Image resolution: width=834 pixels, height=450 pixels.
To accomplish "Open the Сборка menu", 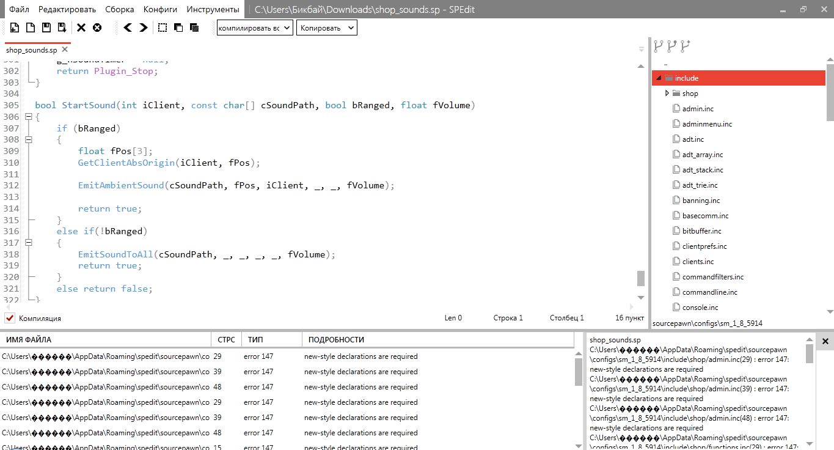I will 120,9.
